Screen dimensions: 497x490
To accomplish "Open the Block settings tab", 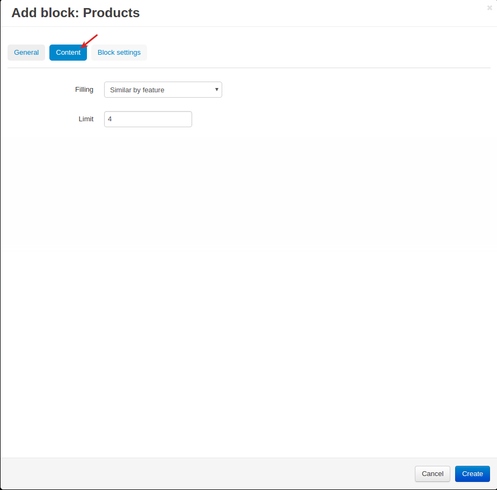I will tap(119, 52).
